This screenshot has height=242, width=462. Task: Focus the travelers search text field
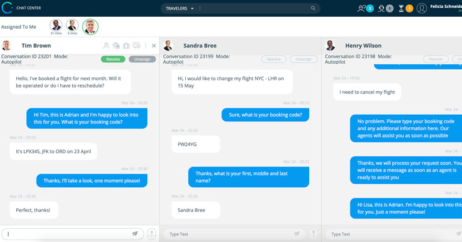254,8
